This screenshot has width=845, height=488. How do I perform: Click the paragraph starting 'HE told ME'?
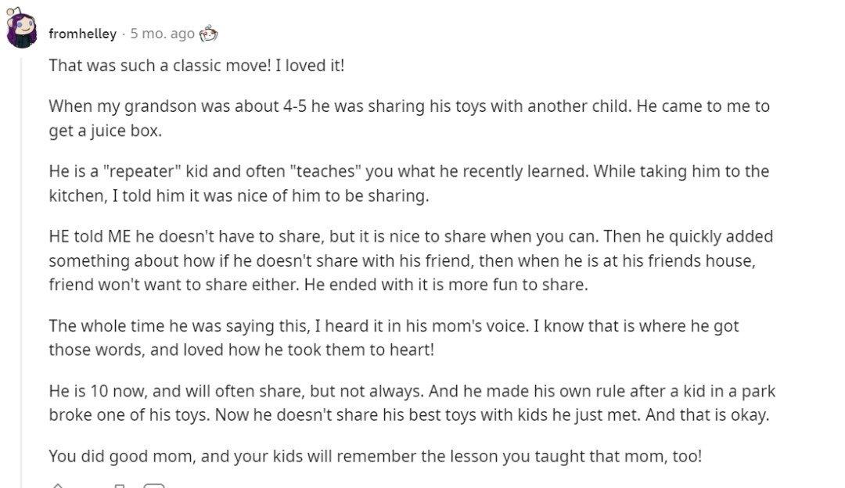(x=411, y=260)
